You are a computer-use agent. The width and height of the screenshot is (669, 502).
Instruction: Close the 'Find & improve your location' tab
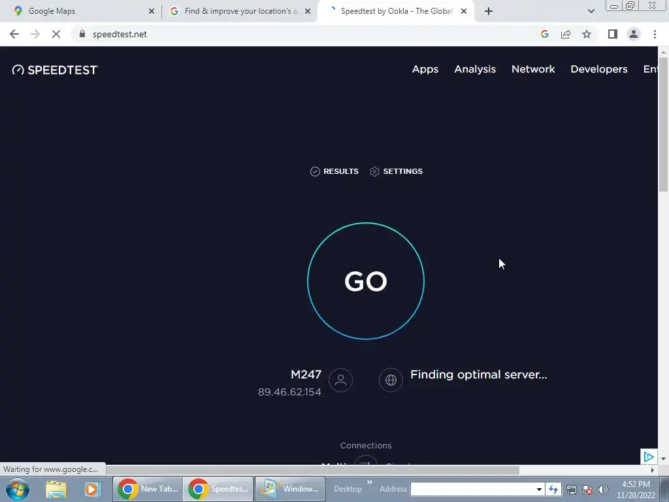coord(308,11)
